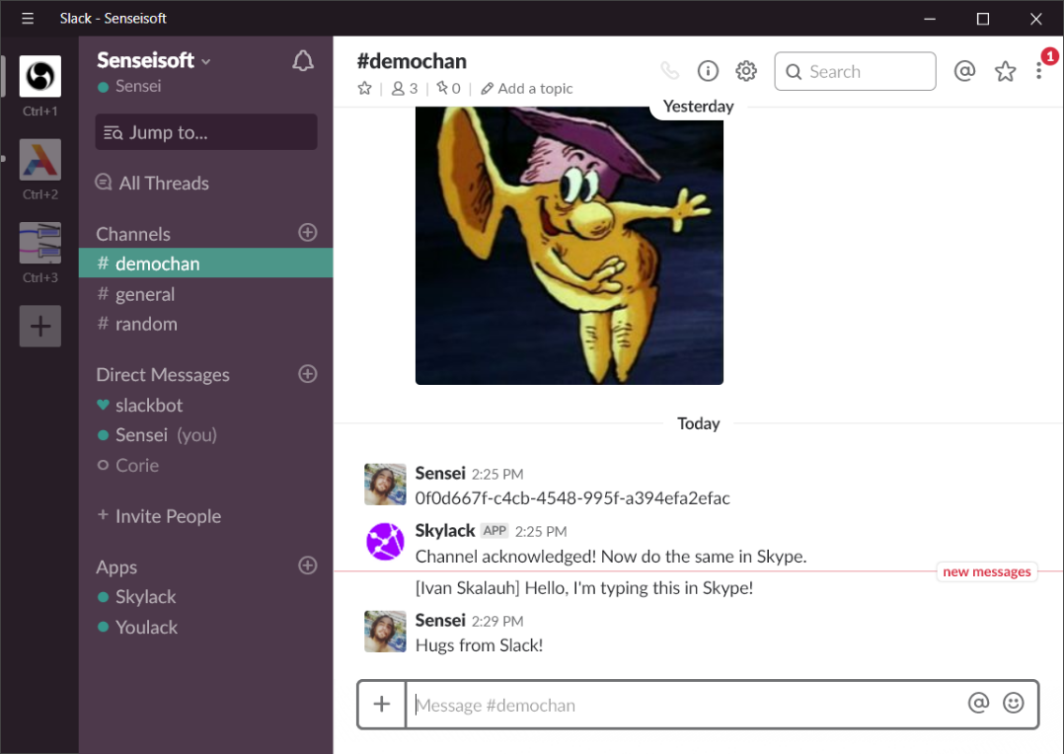Click the 2:29 PM timestamp
The width and height of the screenshot is (1064, 754).
coord(497,621)
